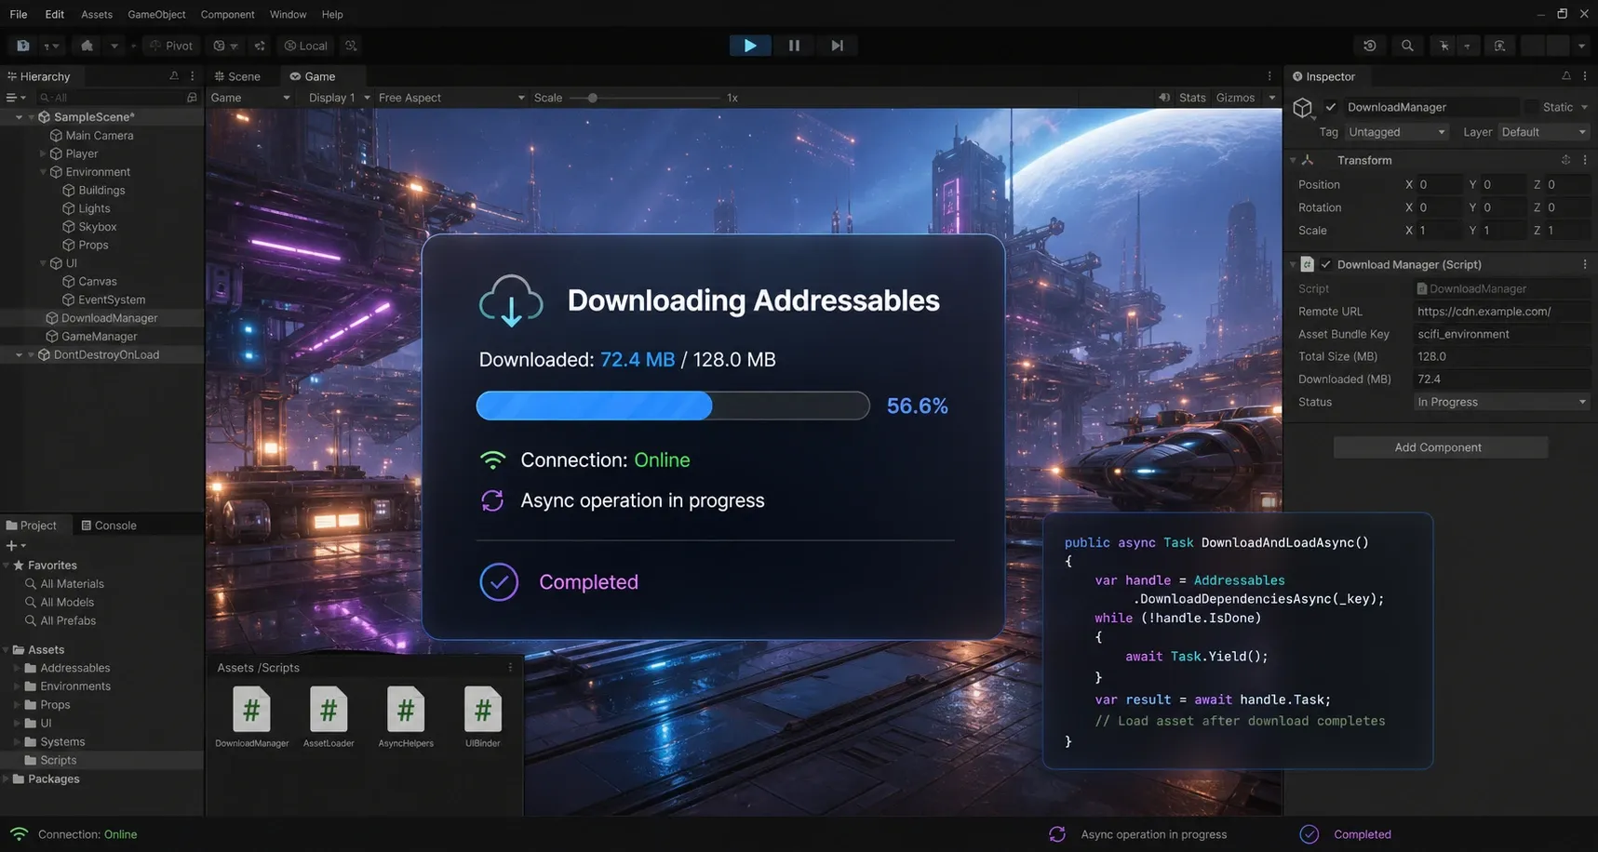The image size is (1598, 852).
Task: Open the Hierarchy panel three-dot menu
Action: tap(193, 76)
